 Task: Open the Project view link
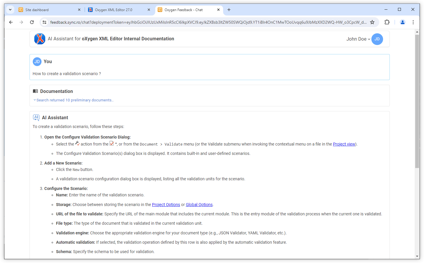(344, 144)
